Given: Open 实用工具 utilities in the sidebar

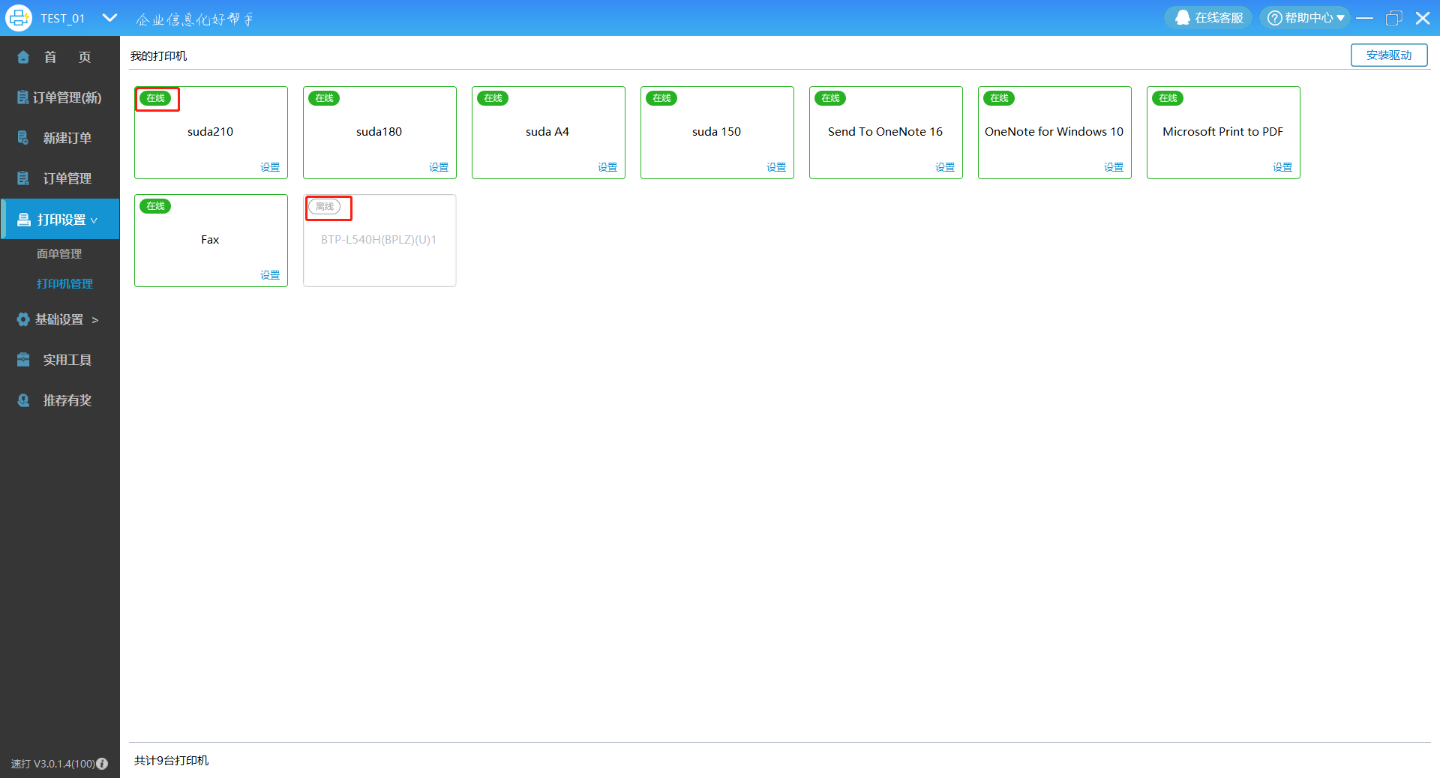Looking at the screenshot, I should point(60,360).
